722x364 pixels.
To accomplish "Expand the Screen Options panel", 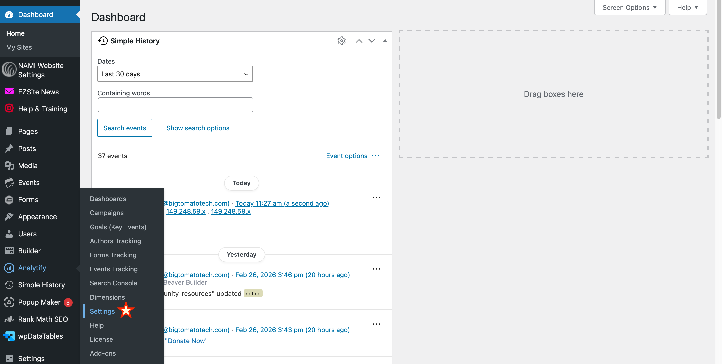I will click(629, 8).
